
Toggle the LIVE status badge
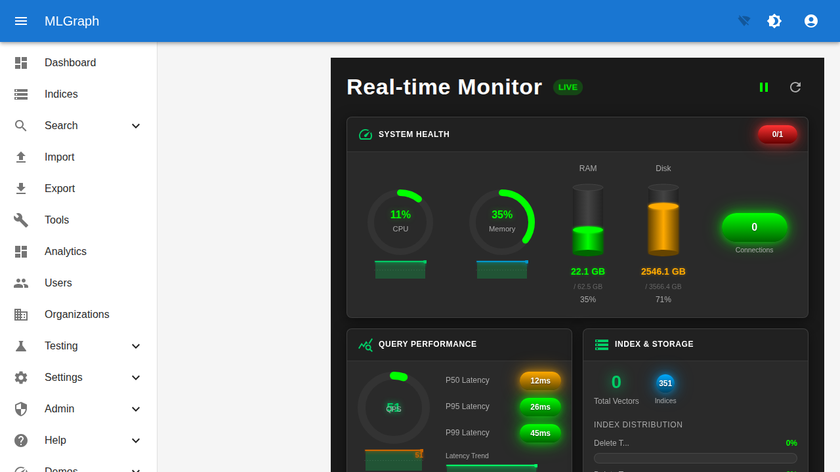coord(567,87)
